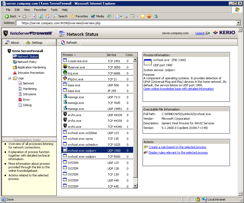
Task: Select the cvsservice.exe process row
Action: click(97, 61)
